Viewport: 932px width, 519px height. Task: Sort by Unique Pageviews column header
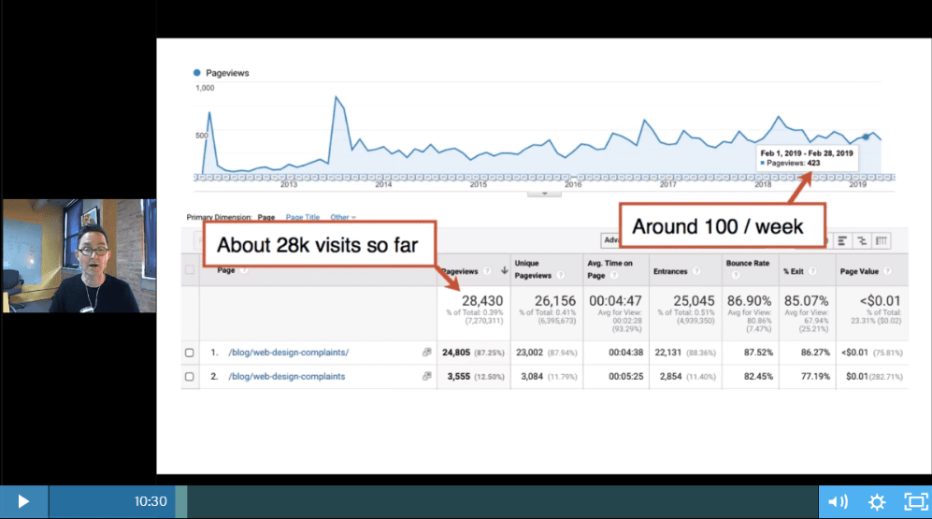click(533, 269)
